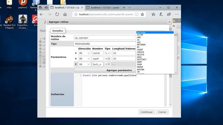Click the dialog's vertical scrollbar
Screen dimensions: 223x125
click(170, 65)
